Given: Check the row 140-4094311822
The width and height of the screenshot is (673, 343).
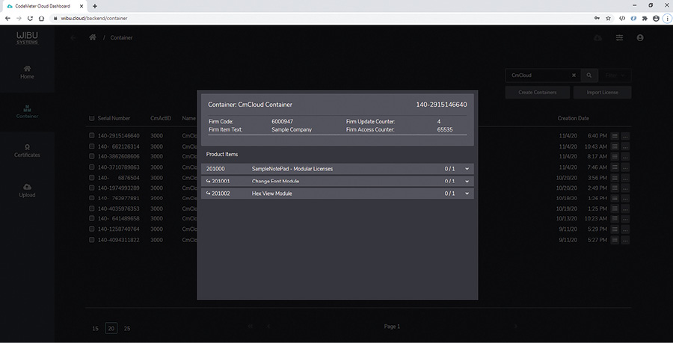Looking at the screenshot, I should [x=91, y=240].
